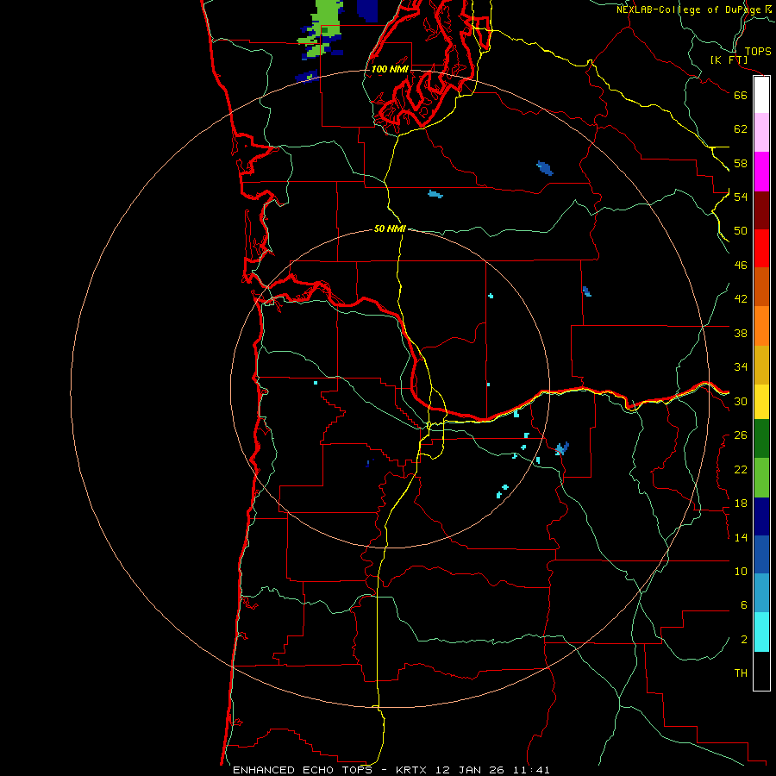Click the light pink legend swatch

[761, 132]
